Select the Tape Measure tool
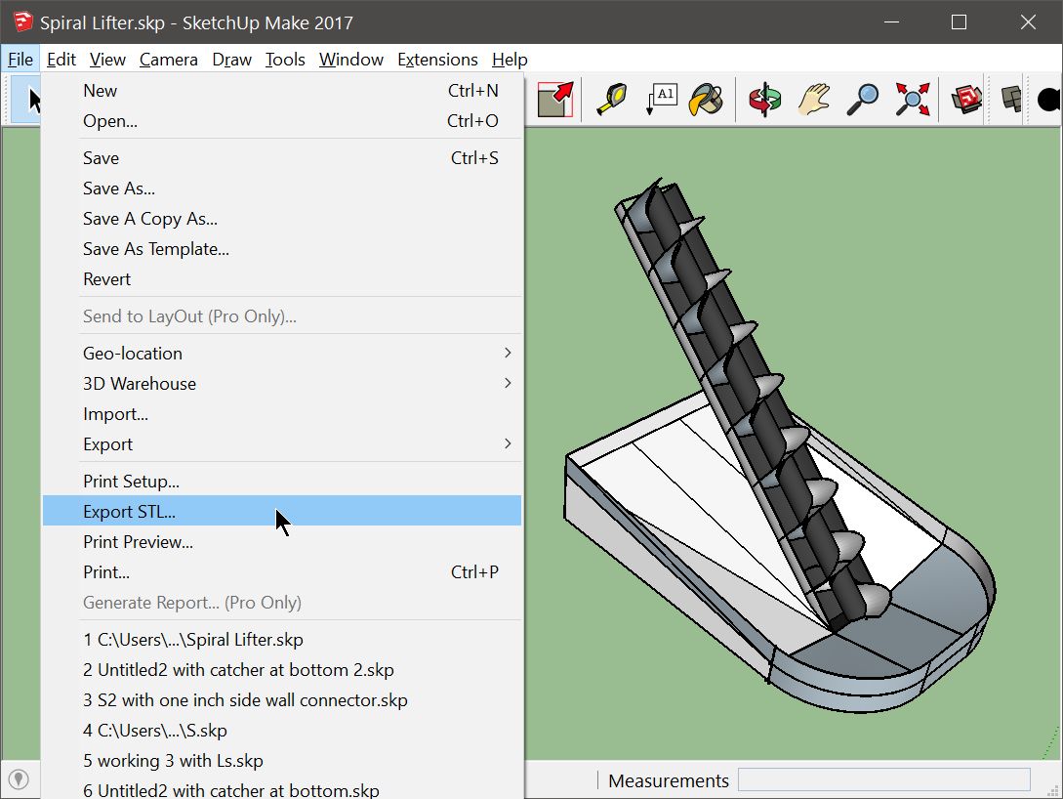The height and width of the screenshot is (799, 1063). [611, 100]
